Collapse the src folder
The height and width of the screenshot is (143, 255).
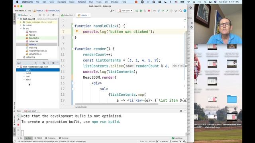pos(21,29)
